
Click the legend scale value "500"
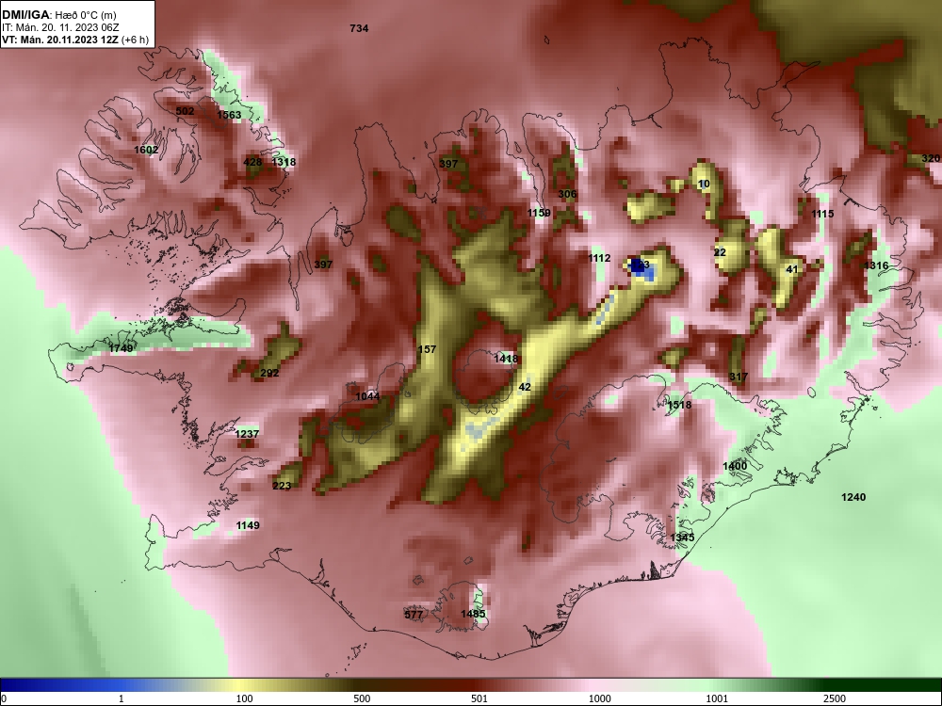coord(362,698)
